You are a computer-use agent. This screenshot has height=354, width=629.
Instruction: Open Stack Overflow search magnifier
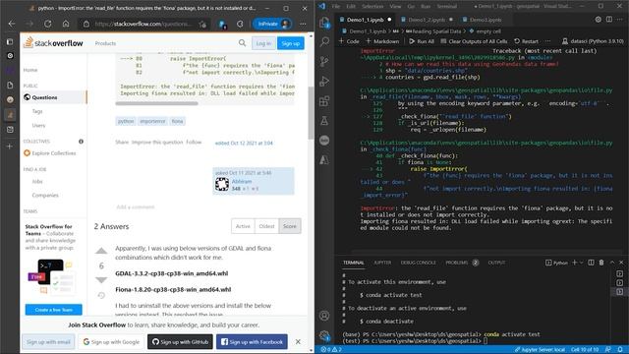tap(242, 42)
